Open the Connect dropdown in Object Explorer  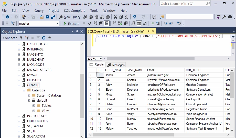(x=10, y=38)
